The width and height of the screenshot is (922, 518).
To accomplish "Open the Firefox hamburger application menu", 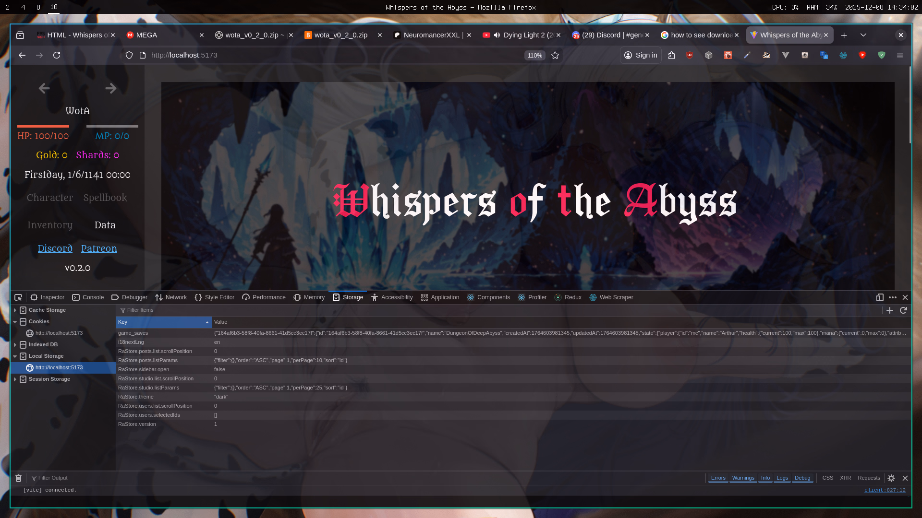I will click(x=900, y=55).
